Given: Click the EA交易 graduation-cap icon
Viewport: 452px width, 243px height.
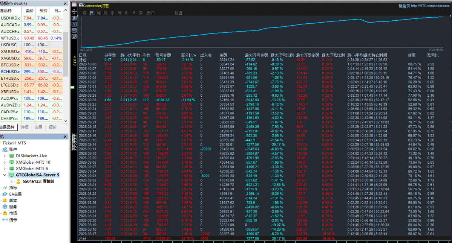Looking at the screenshot, I should pos(5,194).
